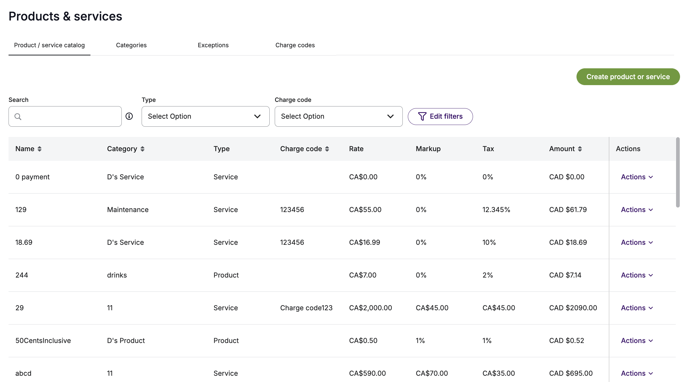The image size is (686, 382).
Task: Click the table vertical scrollbar
Action: tap(678, 172)
